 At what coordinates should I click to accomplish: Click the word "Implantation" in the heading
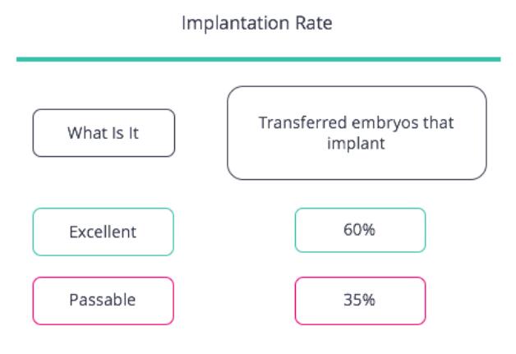pos(236,24)
